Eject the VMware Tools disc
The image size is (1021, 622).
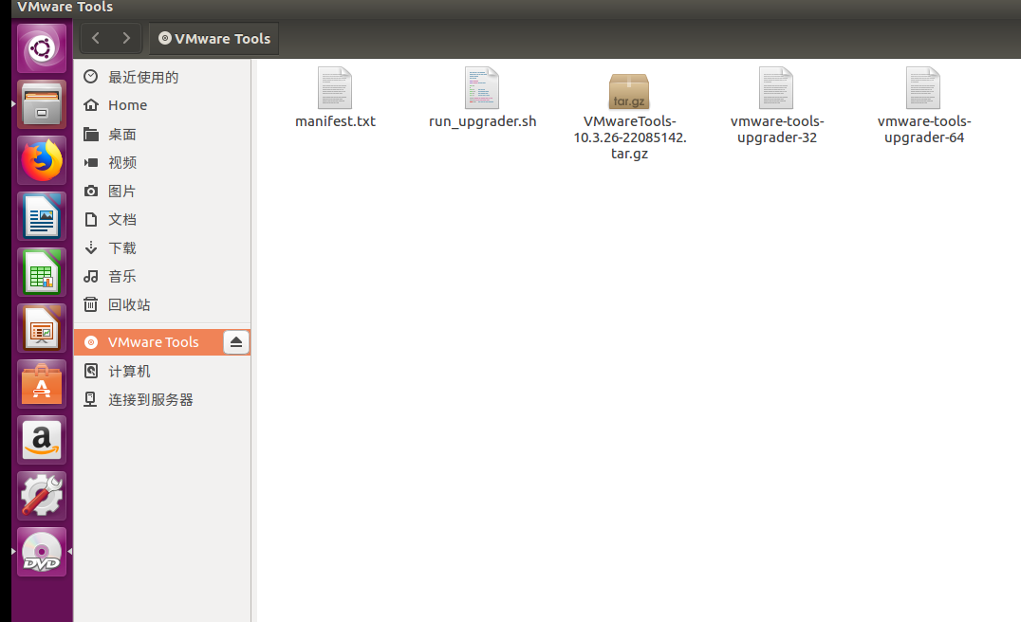pos(235,342)
